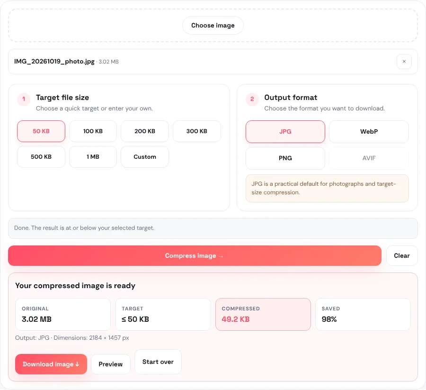
Task: Click the file name IMG_20261019_photo.jpg
Action: [x=54, y=62]
